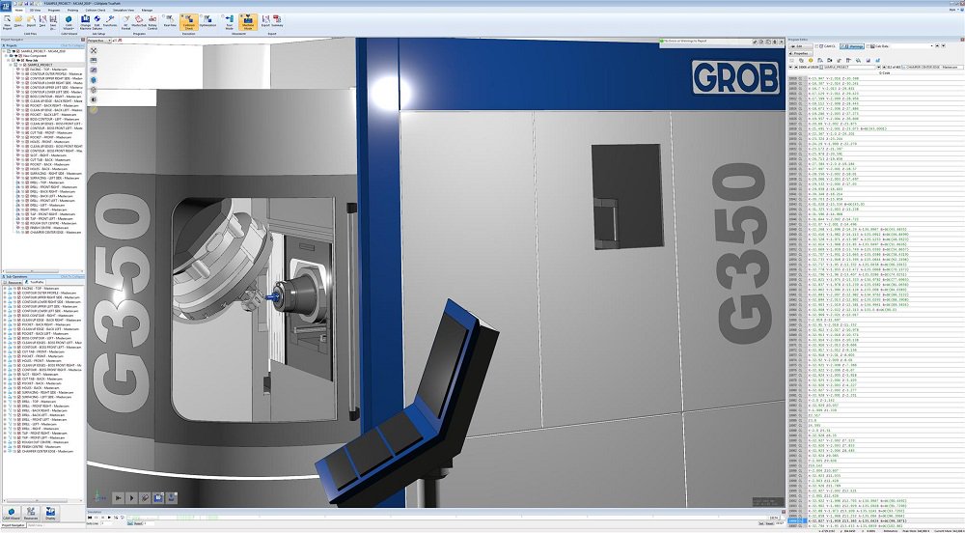This screenshot has height=533, width=965.
Task: Click the yellow circle icon in Program Editor toolbar
Action: click(811, 60)
